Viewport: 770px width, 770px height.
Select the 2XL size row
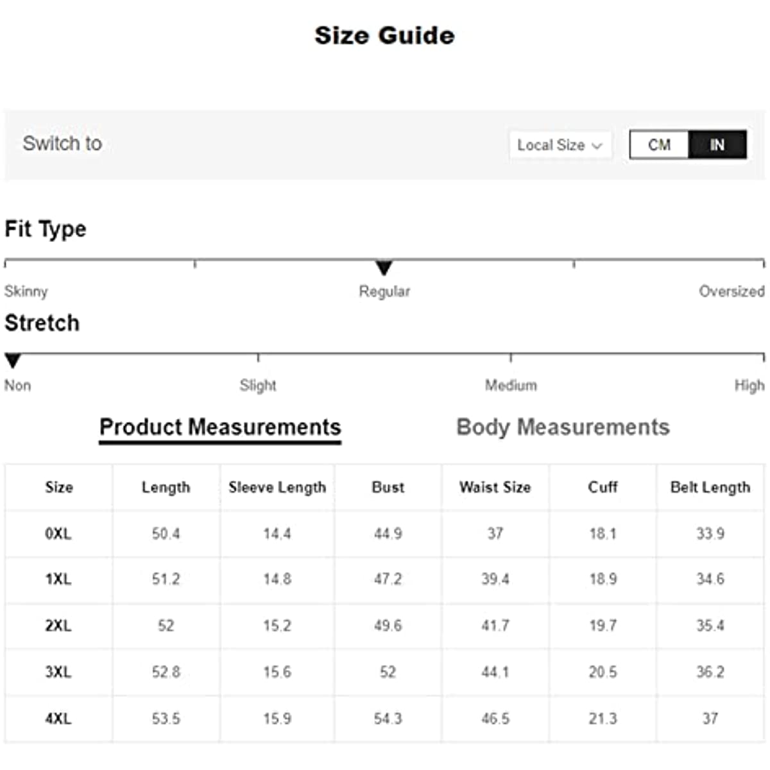click(58, 626)
